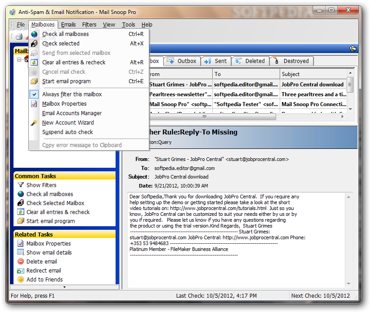
Task: Choose Check all mailboxes from menu
Action: (89, 34)
